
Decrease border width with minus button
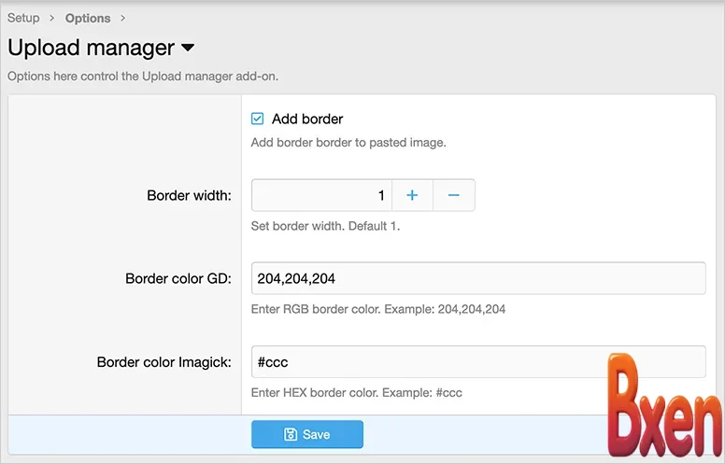coord(453,195)
